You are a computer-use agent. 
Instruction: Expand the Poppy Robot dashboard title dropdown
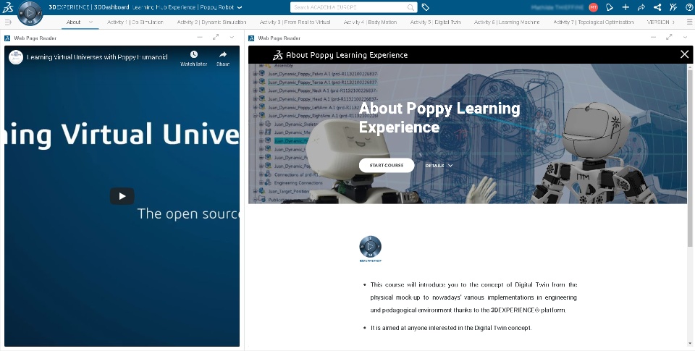[240, 7]
